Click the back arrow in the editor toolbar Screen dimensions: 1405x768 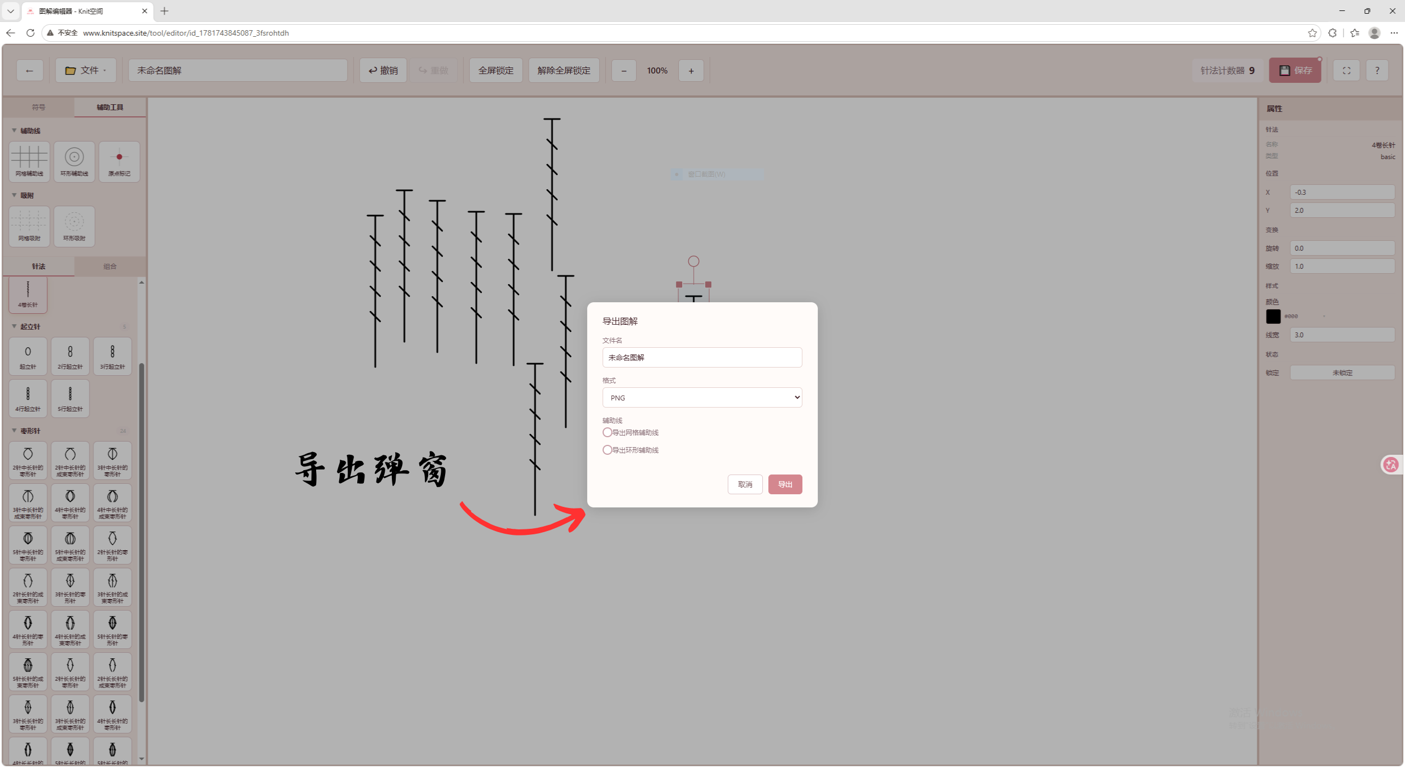pyautogui.click(x=30, y=70)
